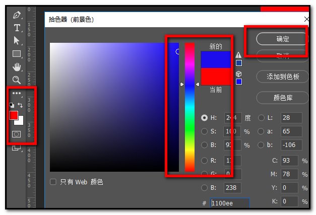Click the vertical ruler in Photoshop window
Image resolution: width=316 pixels, height=215 pixels.
click(x=31, y=107)
